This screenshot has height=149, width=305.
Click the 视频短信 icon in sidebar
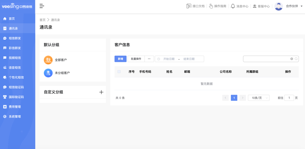pyautogui.click(x=5, y=58)
